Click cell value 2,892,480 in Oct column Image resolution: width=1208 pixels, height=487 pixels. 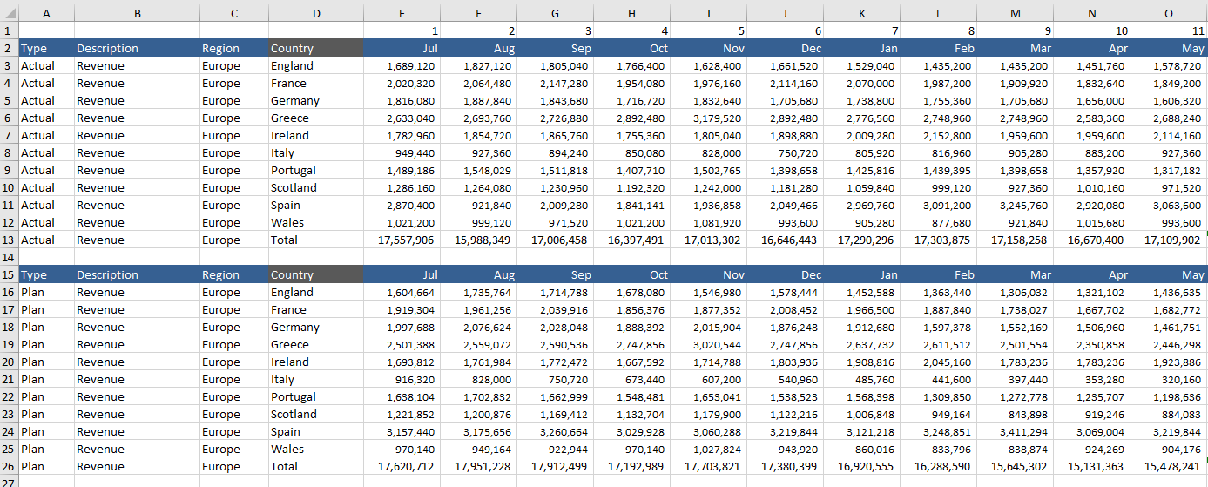632,118
